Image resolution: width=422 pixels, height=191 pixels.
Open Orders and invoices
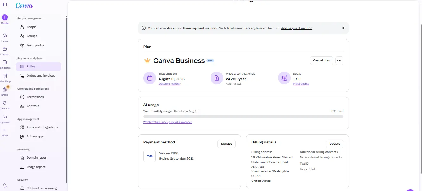39,76
